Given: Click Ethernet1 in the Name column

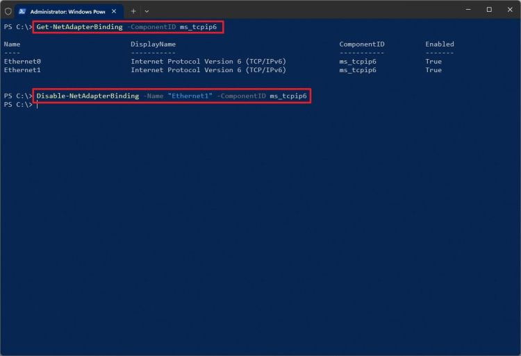Looking at the screenshot, I should [22, 69].
